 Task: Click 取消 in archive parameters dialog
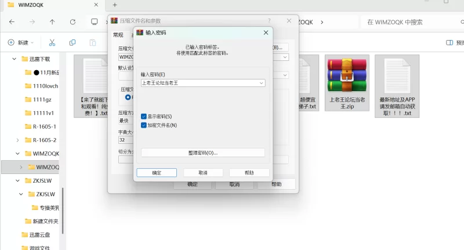[235, 184]
